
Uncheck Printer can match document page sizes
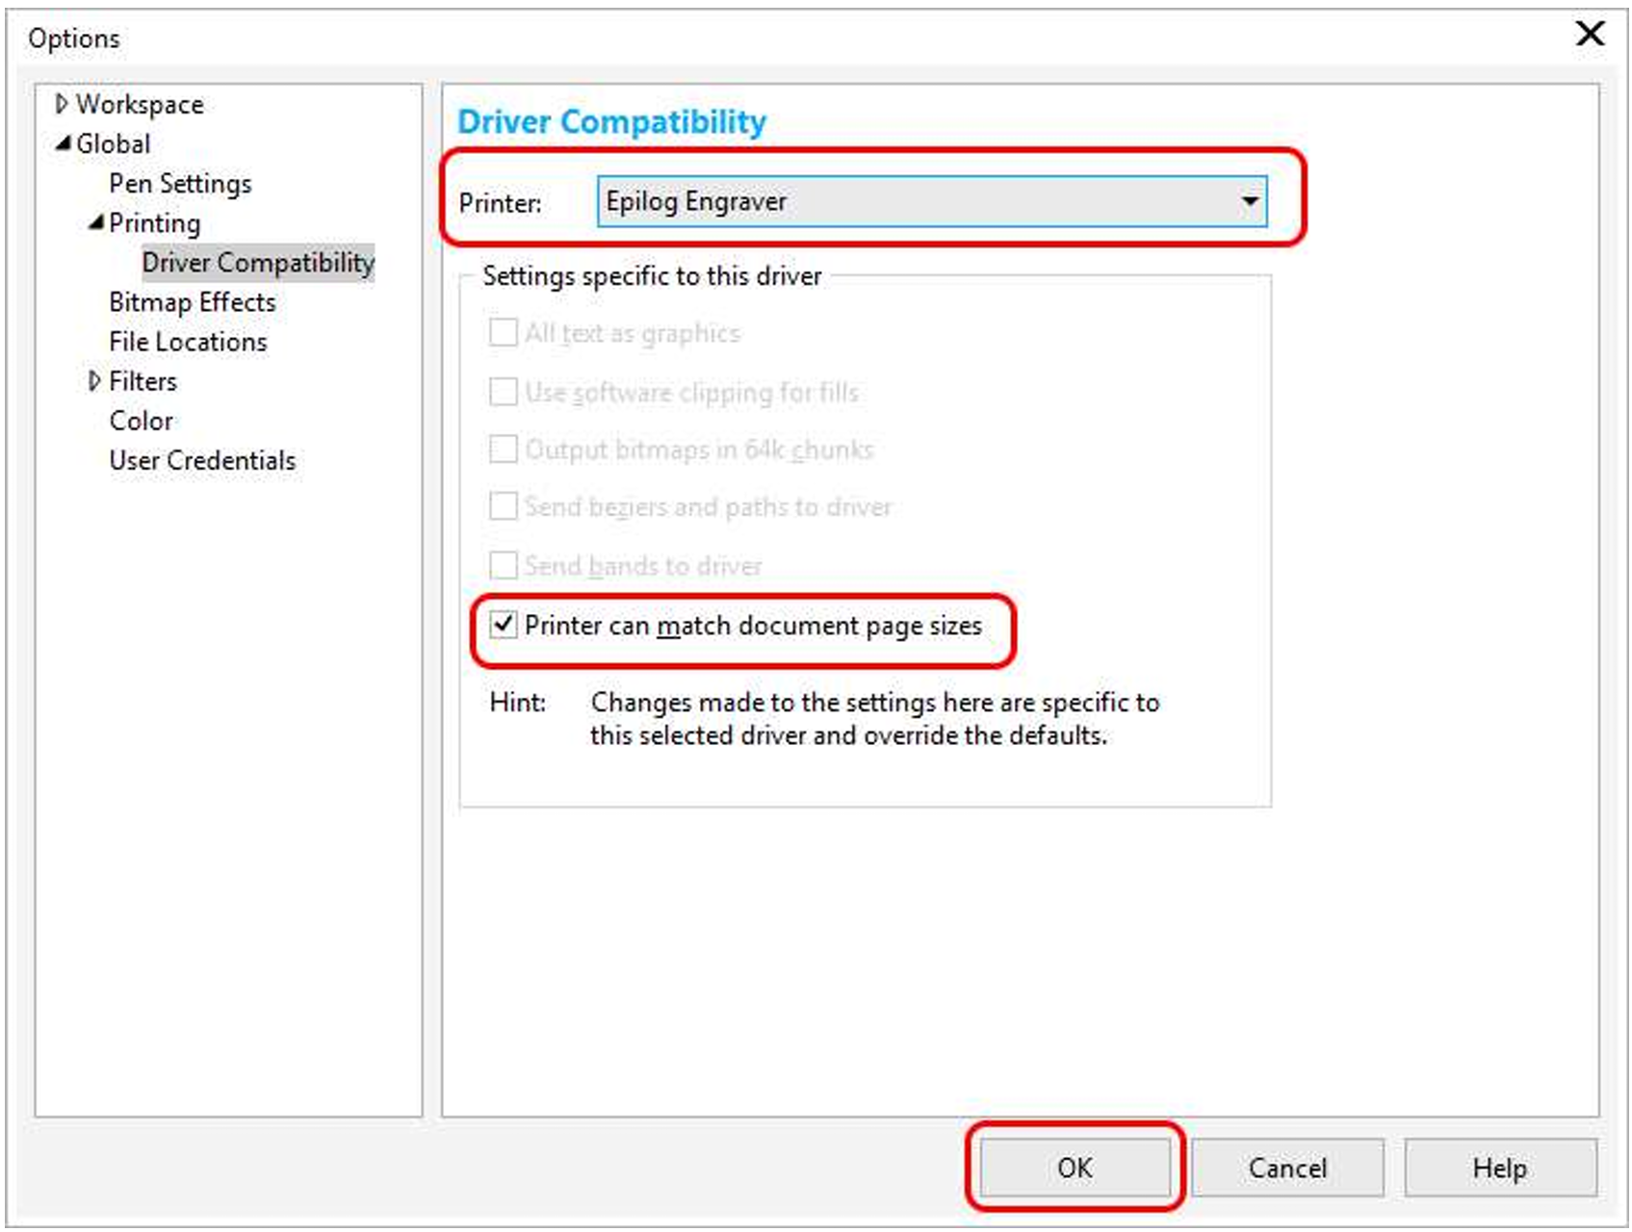504,625
